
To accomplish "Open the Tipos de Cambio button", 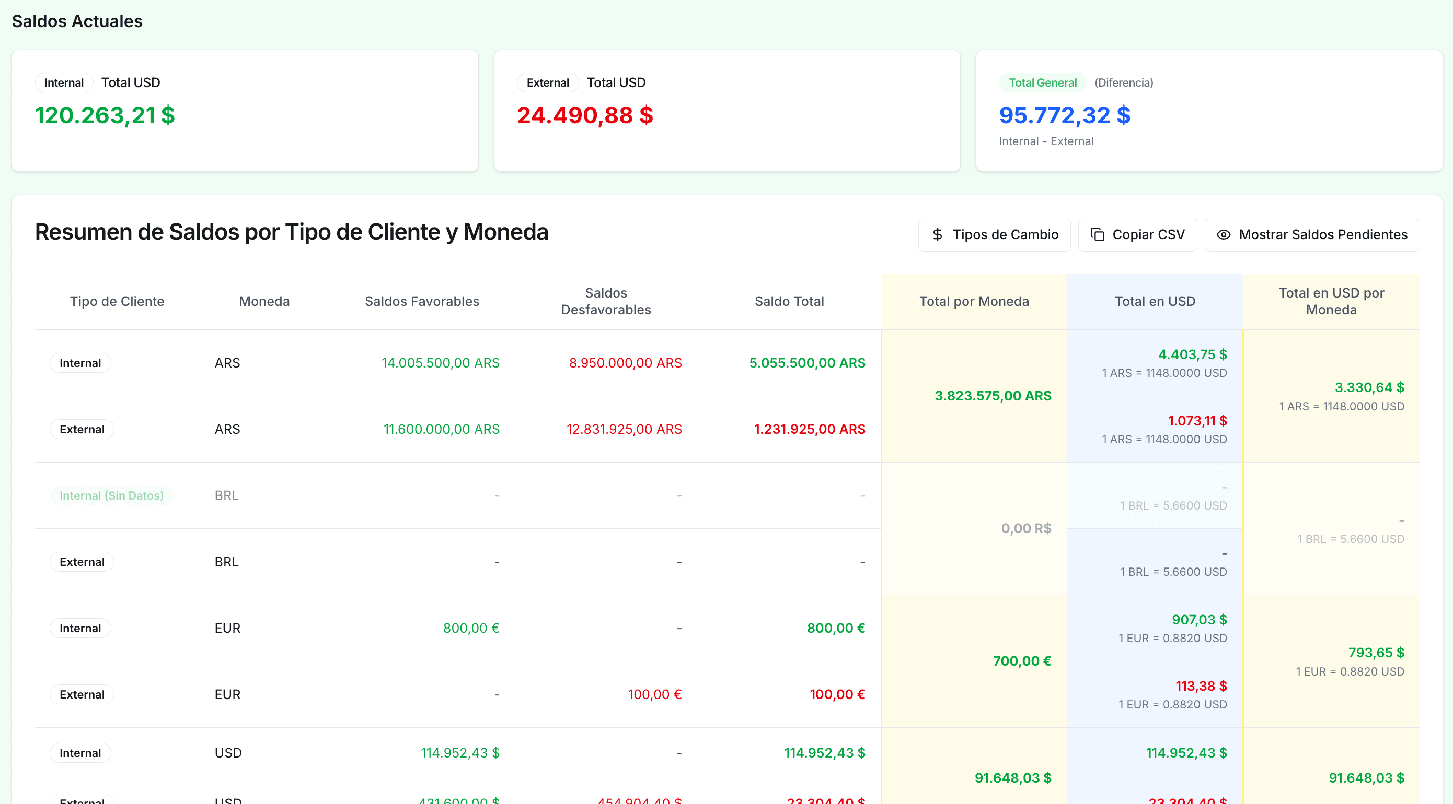I will [994, 234].
